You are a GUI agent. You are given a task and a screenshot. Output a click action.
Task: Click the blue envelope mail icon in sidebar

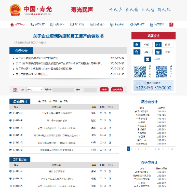point(148,59)
